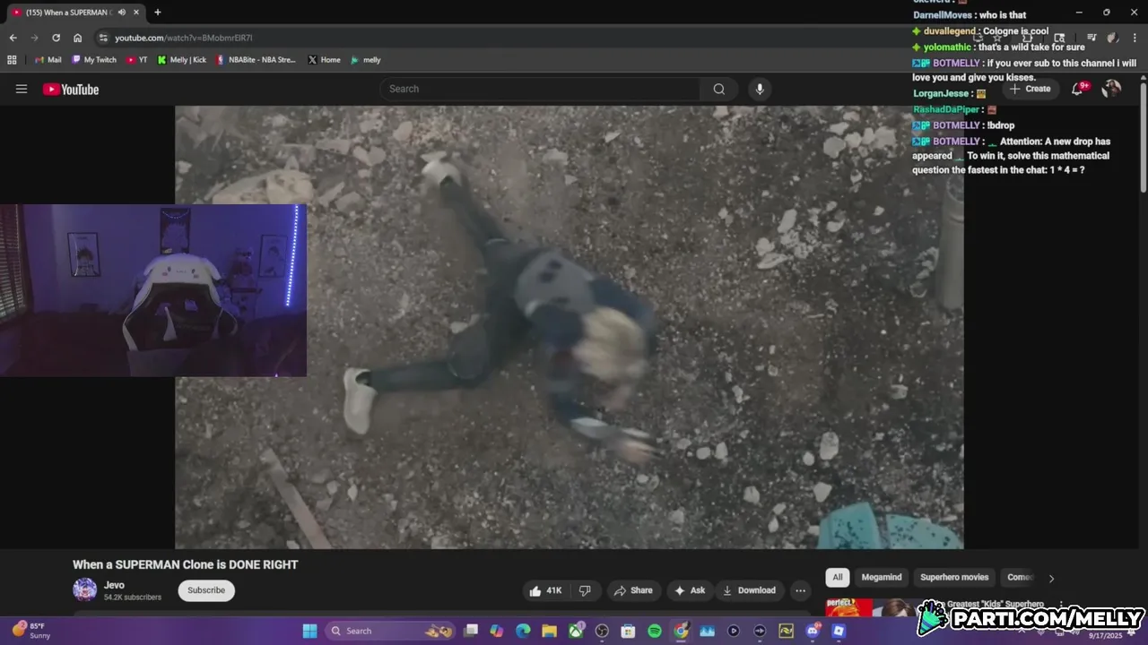
Task: Open a new browser tab
Action: pyautogui.click(x=158, y=13)
